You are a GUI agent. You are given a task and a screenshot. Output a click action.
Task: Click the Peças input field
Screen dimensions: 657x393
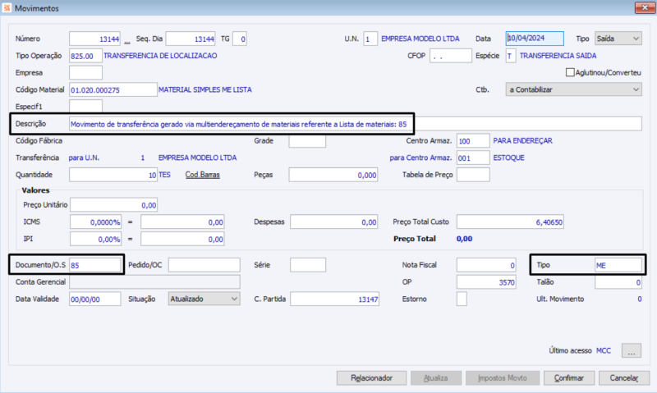click(x=333, y=175)
